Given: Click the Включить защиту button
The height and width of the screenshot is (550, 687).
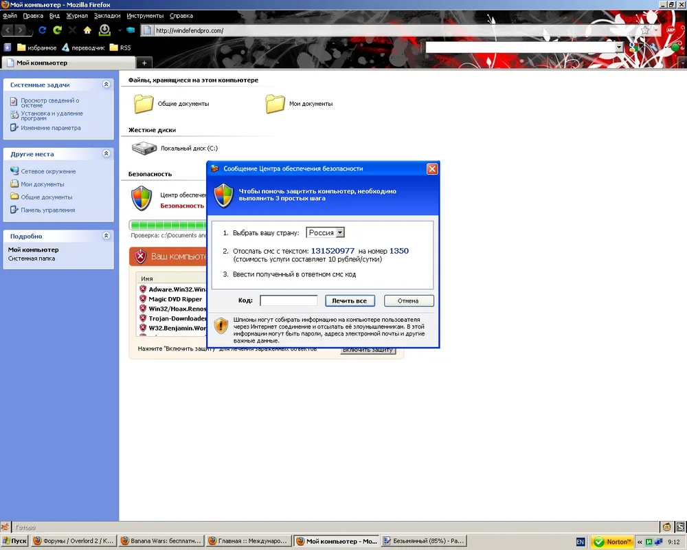Looking at the screenshot, I should tap(368, 350).
